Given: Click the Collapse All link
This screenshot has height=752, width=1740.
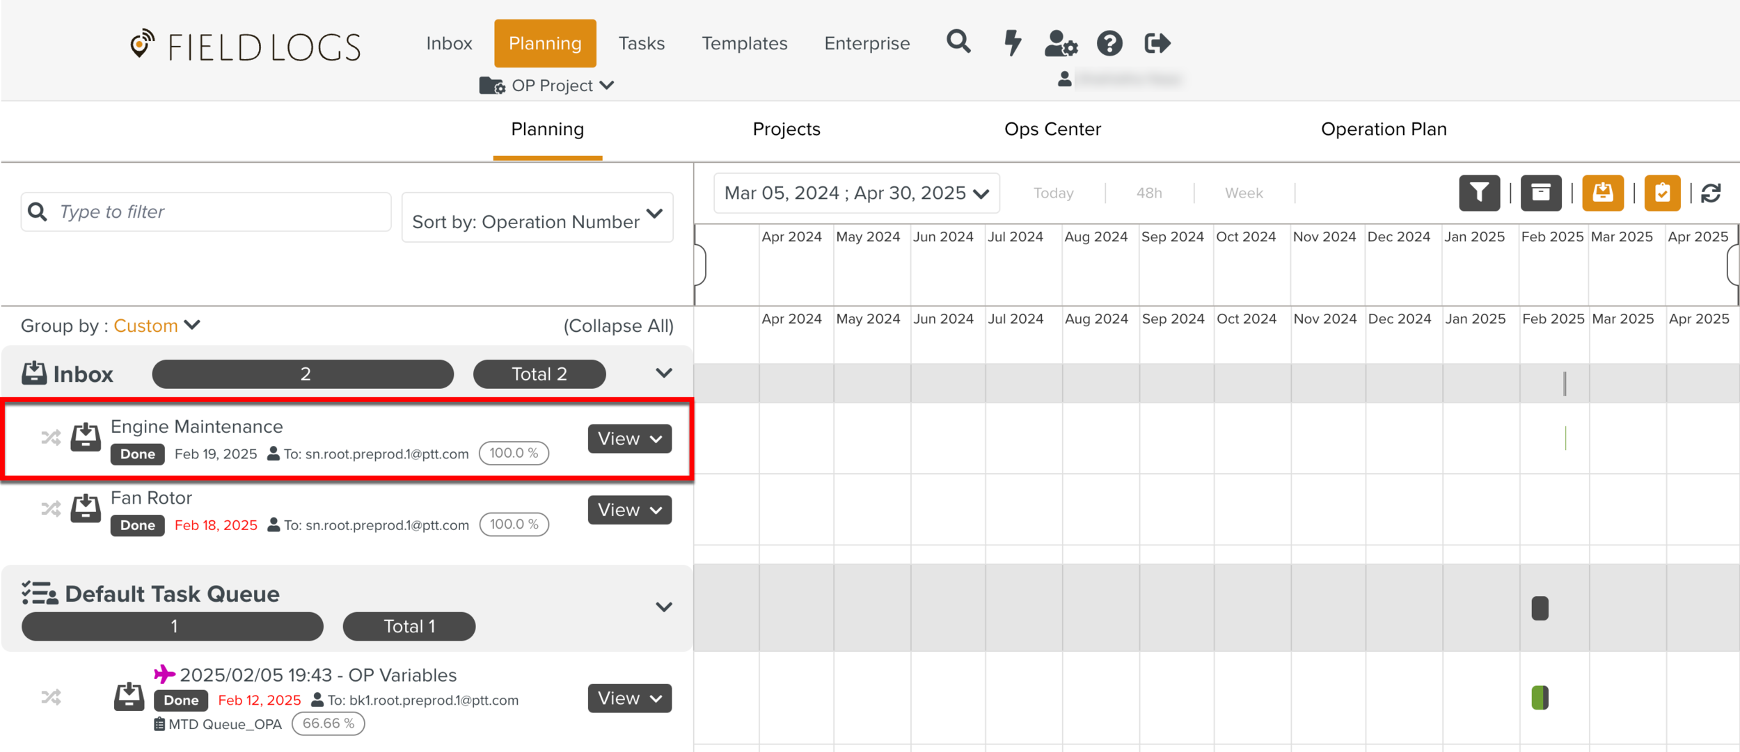Looking at the screenshot, I should coord(618,326).
